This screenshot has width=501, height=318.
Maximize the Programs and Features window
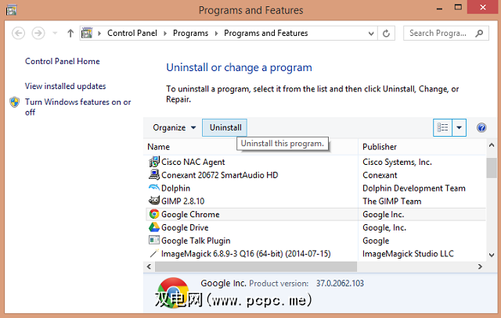point(458,7)
